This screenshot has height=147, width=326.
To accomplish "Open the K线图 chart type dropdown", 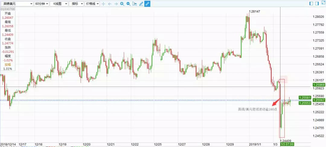I will tap(59, 4).
